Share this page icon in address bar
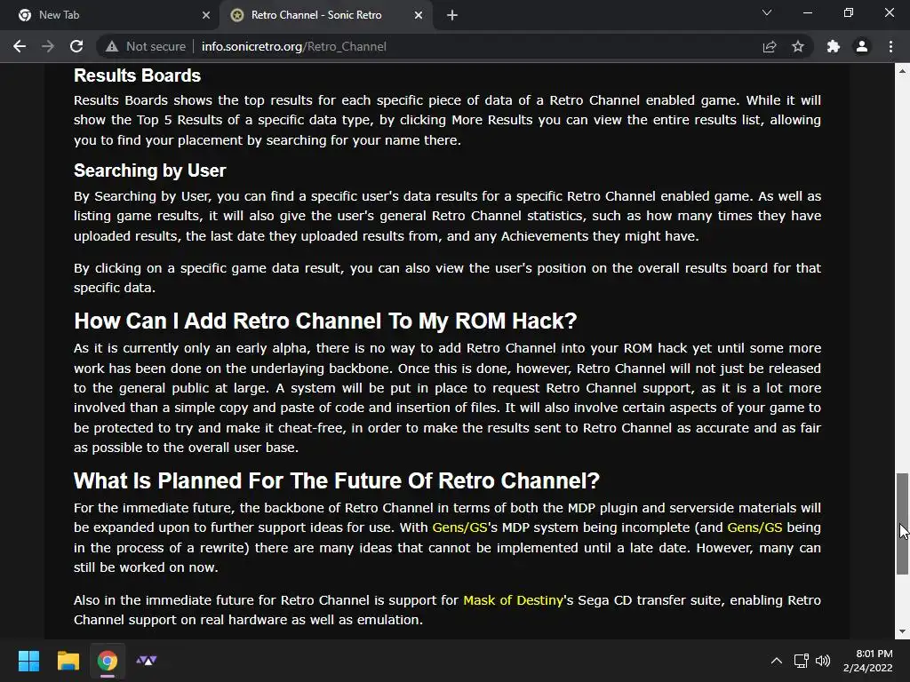 pos(770,46)
